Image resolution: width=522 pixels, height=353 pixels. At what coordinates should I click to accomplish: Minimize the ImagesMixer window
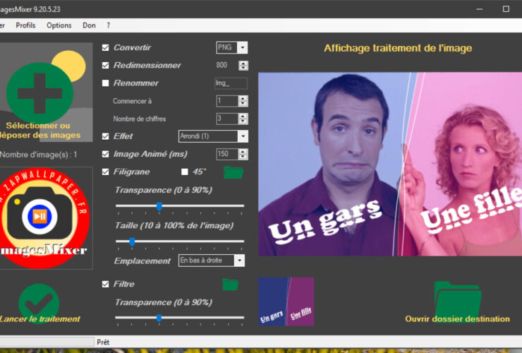click(480, 9)
